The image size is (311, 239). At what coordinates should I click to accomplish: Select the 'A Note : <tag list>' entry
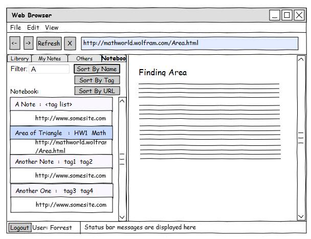pyautogui.click(x=61, y=104)
